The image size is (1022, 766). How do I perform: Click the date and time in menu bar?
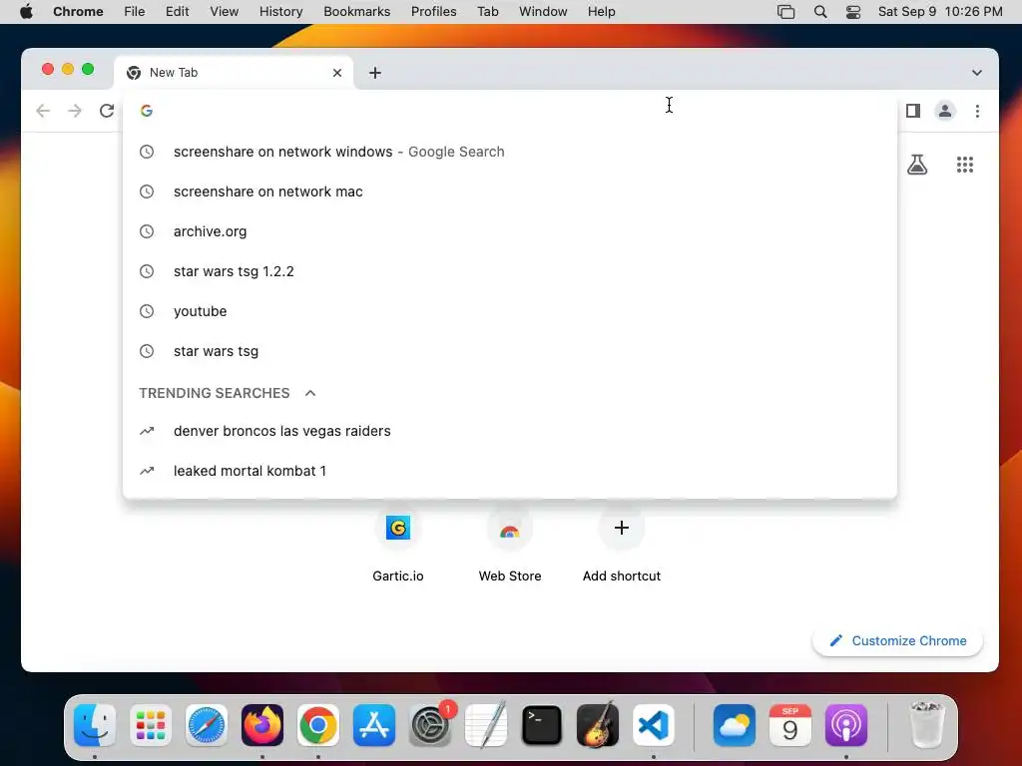(940, 12)
